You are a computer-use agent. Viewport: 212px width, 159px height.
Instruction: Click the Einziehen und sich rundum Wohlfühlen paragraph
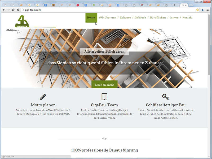43,112
